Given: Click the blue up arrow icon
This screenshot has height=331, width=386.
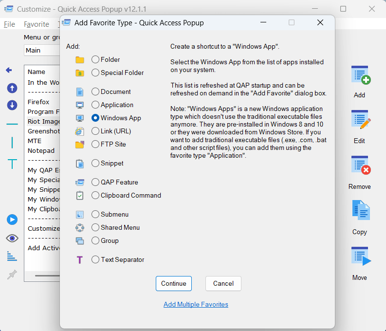Looking at the screenshot, I should pyautogui.click(x=12, y=88).
